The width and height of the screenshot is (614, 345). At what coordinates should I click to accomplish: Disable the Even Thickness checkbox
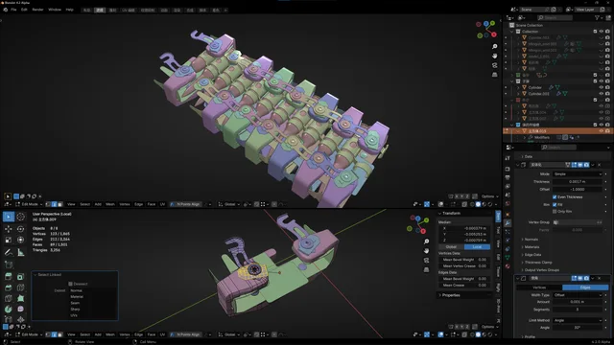pyautogui.click(x=555, y=197)
